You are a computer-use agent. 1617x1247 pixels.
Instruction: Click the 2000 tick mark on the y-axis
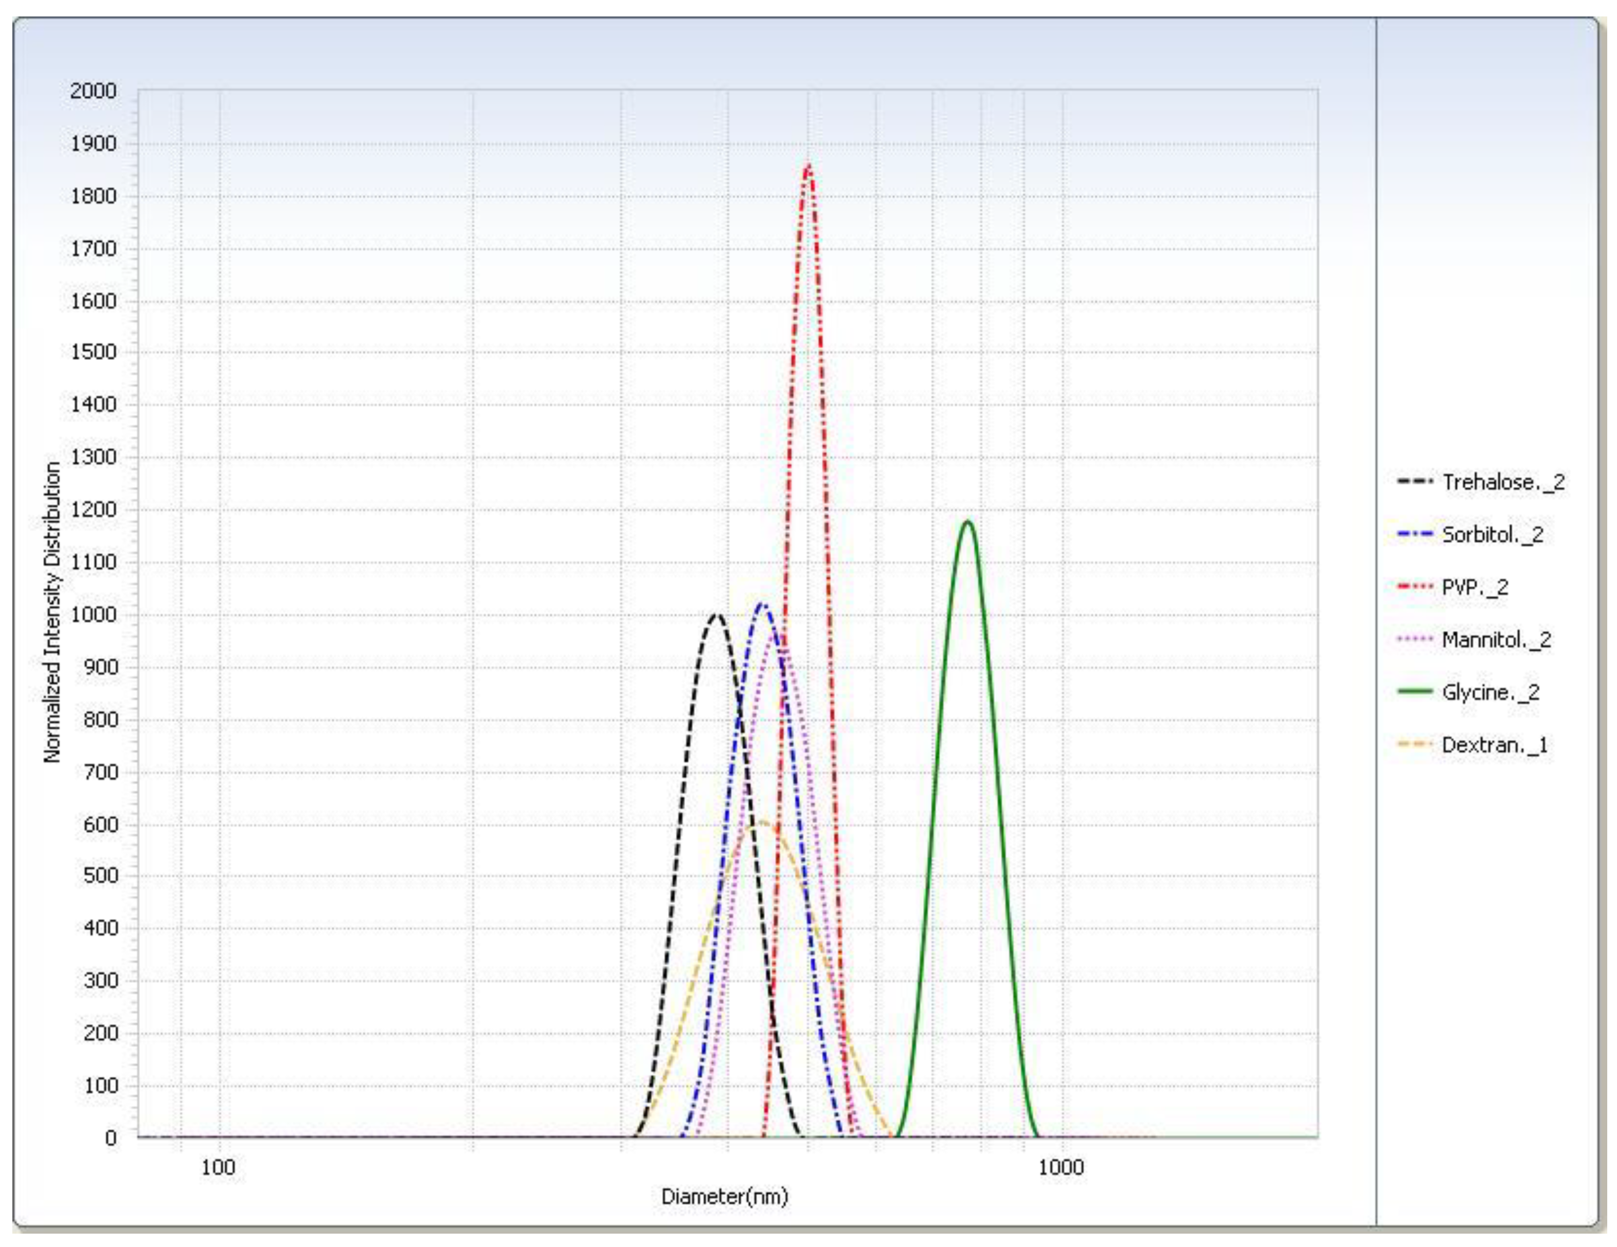click(x=94, y=89)
